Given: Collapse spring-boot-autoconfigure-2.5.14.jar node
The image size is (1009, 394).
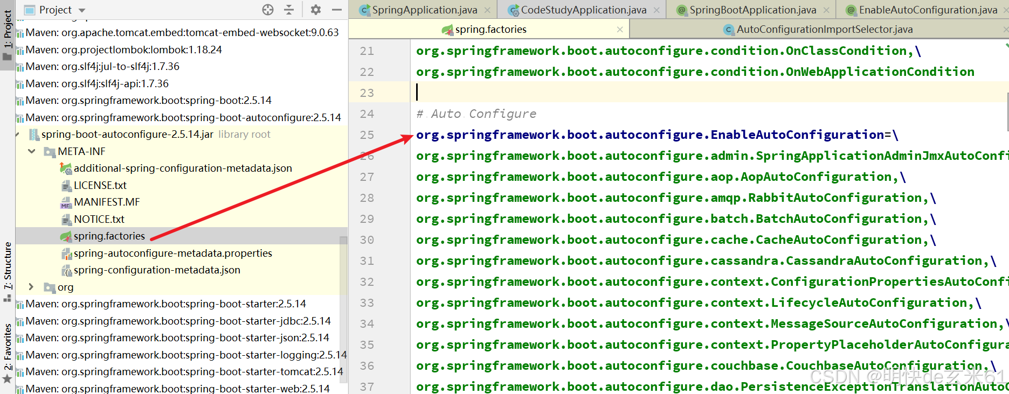Looking at the screenshot, I should [x=18, y=135].
